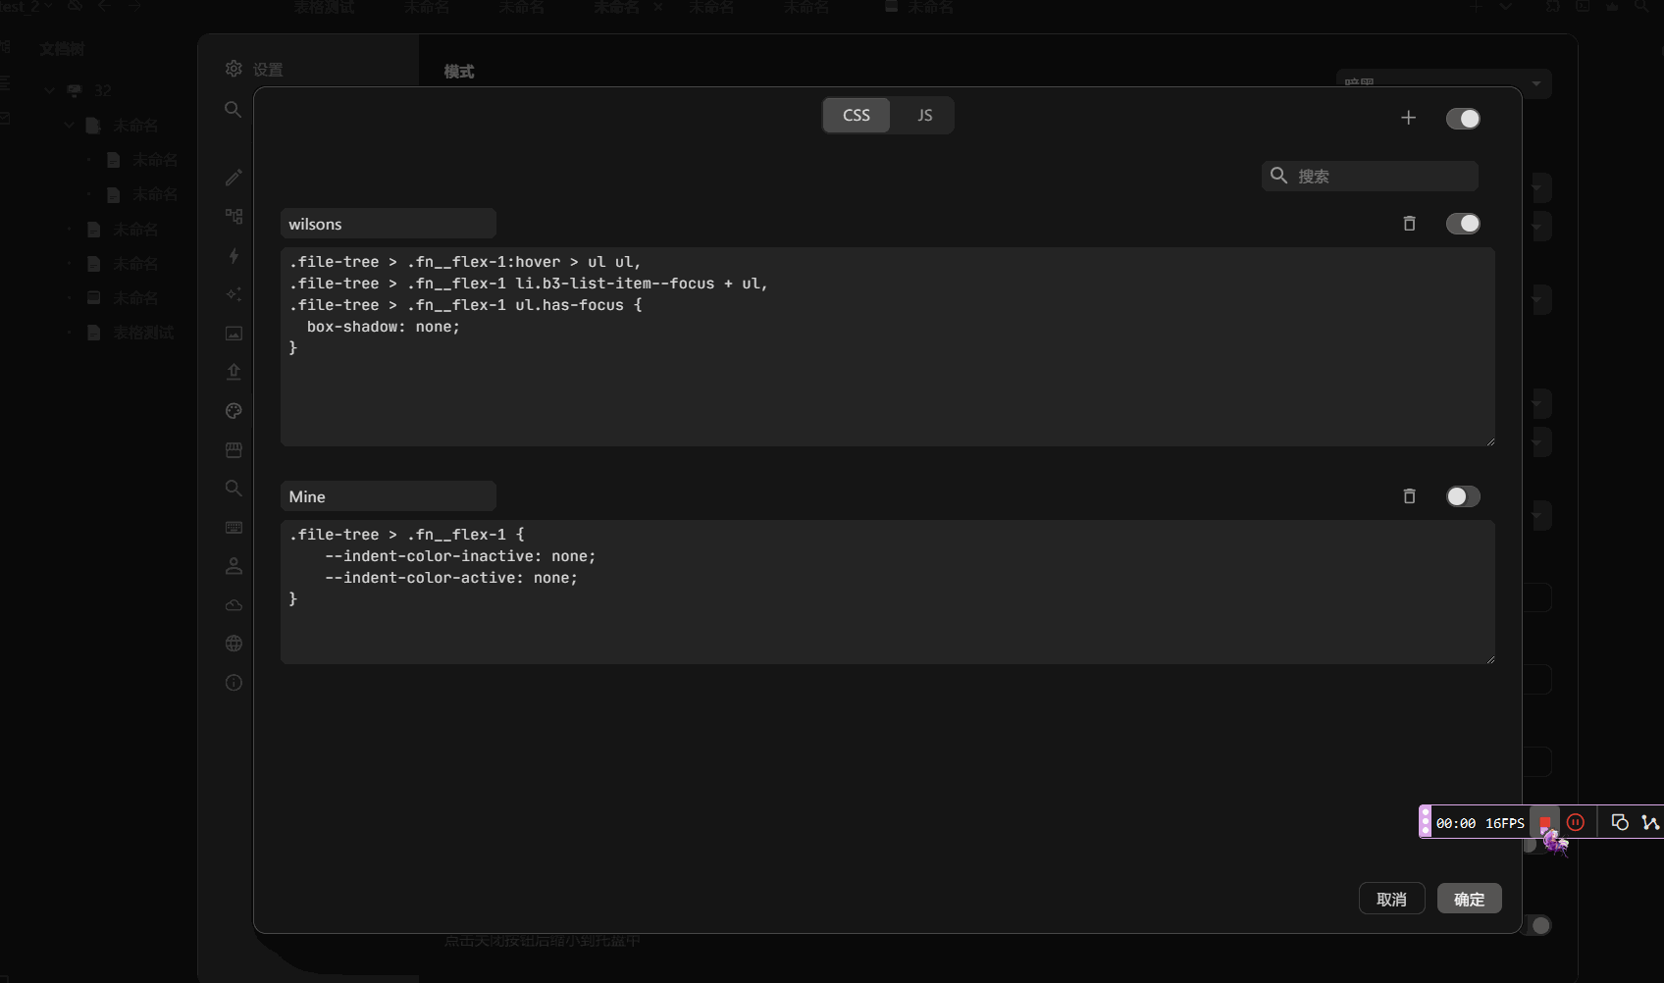Open Flashcard settings via the lightning icon
1664x983 pixels.
coord(234,255)
